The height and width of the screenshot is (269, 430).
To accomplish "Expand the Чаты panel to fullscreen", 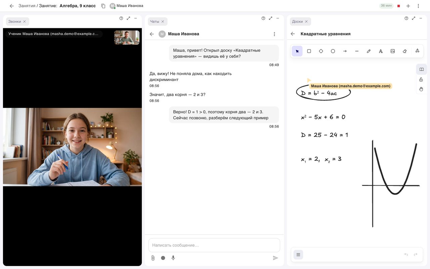I will coord(270,18).
